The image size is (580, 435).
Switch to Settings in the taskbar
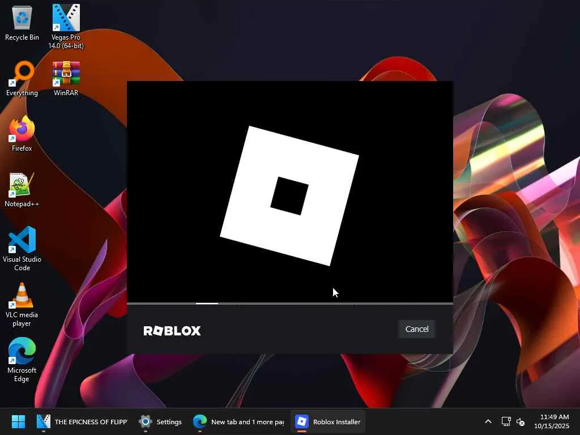[160, 421]
